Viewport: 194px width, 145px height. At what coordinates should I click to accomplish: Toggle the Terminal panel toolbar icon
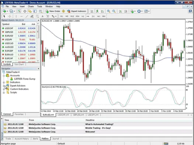point(35,11)
